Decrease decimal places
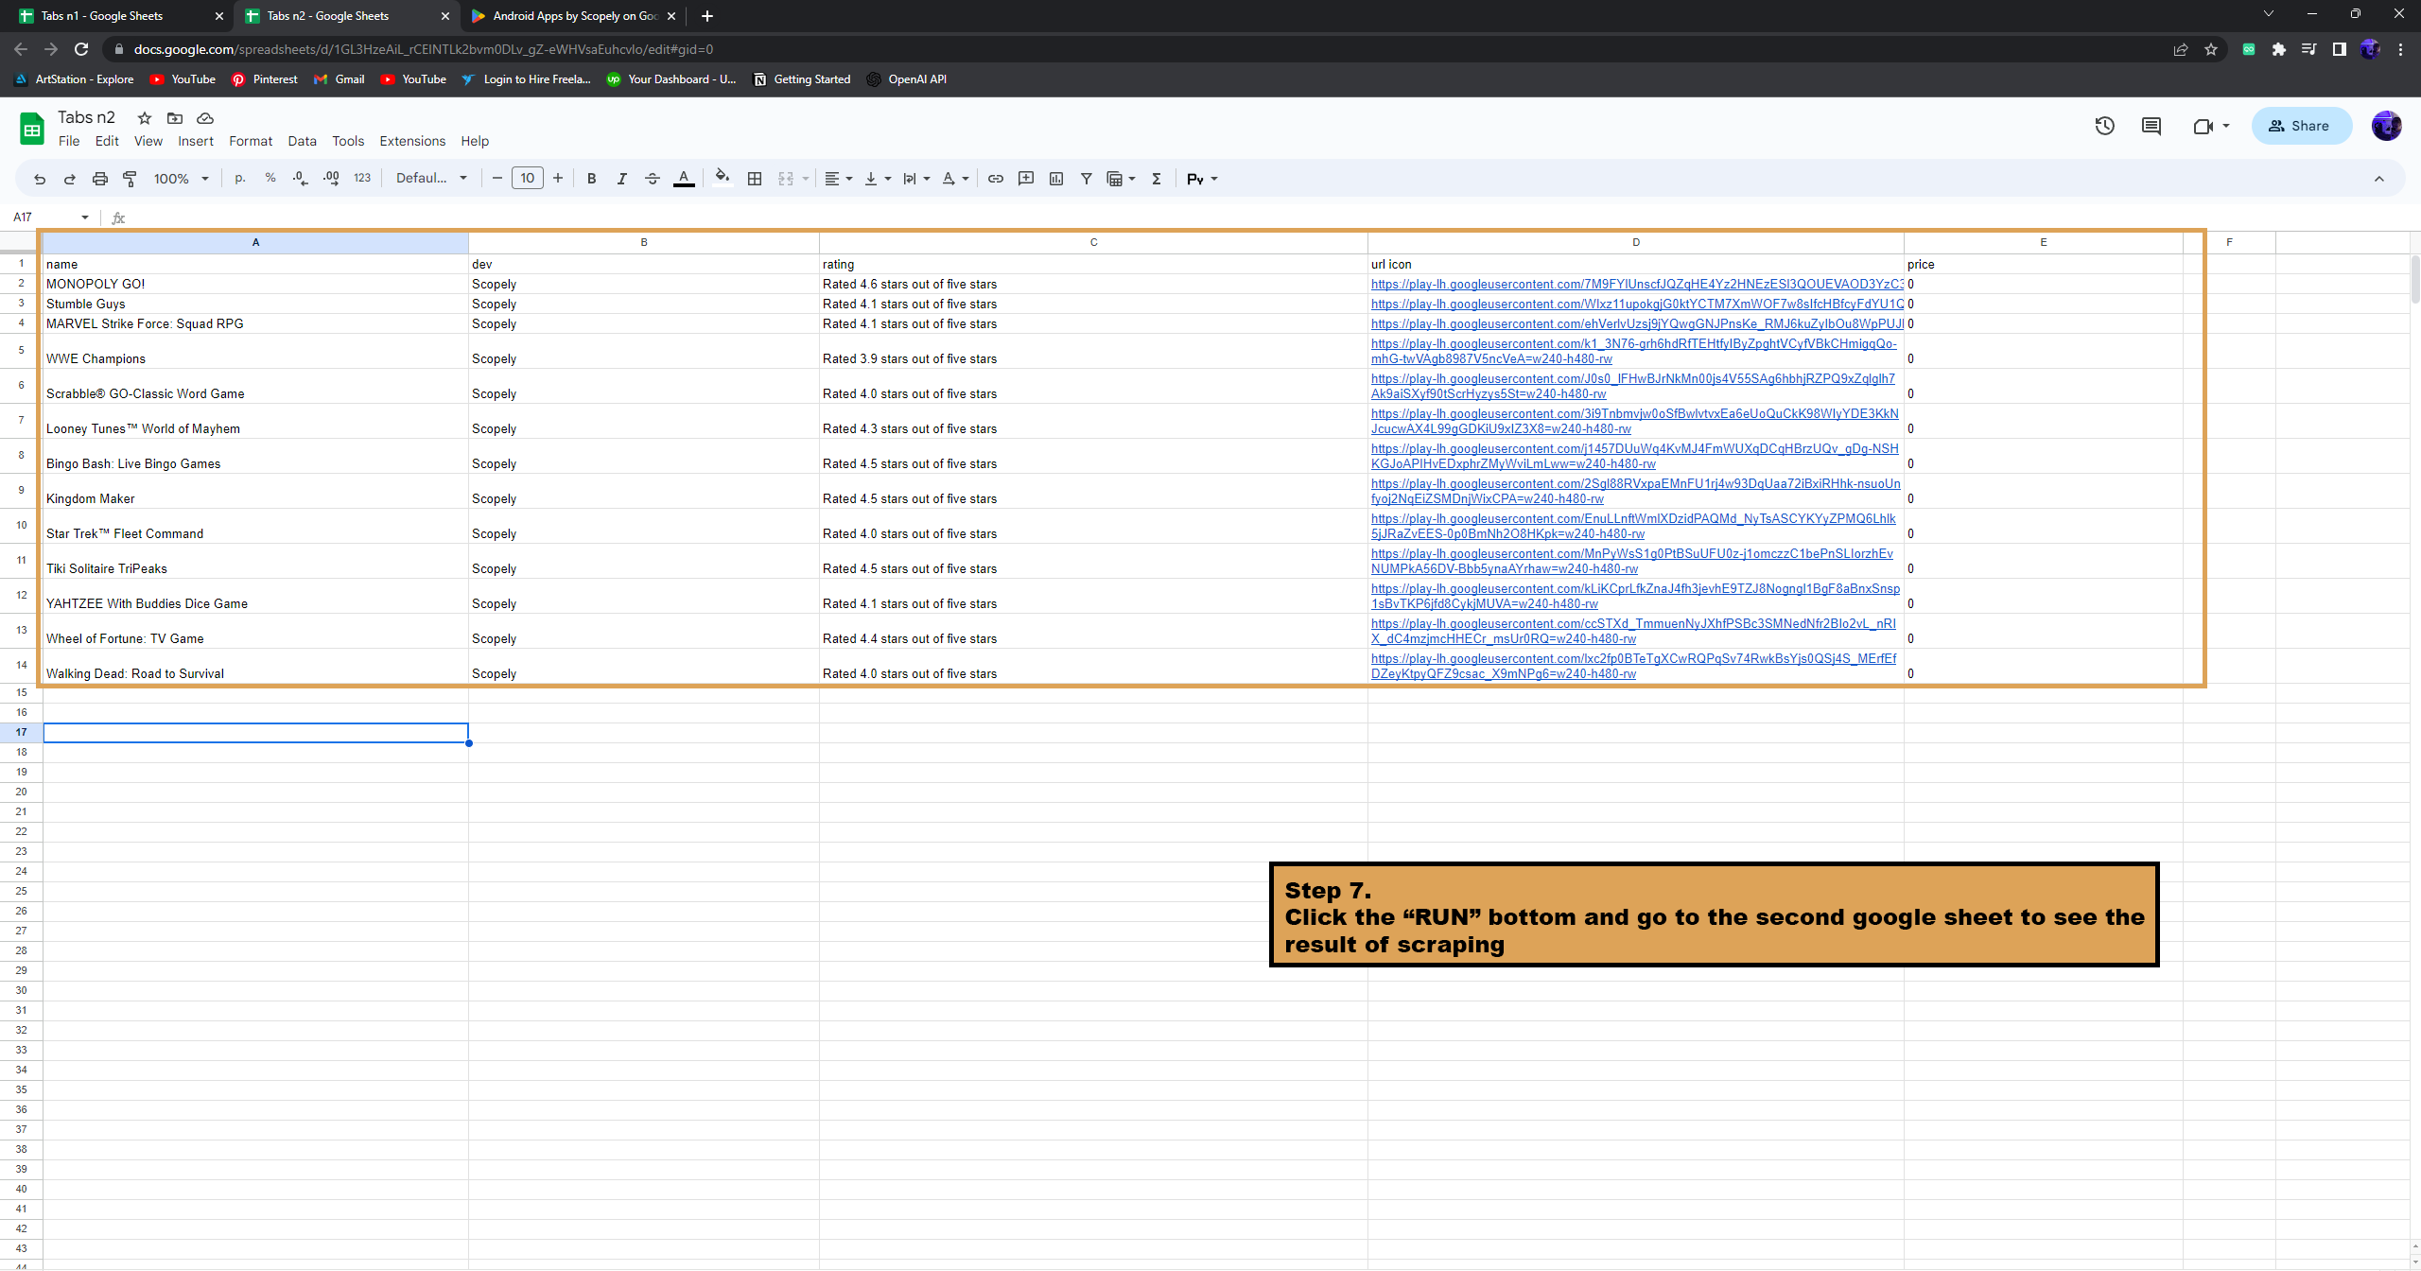Screen dimensions: 2421x1271 [x=301, y=178]
